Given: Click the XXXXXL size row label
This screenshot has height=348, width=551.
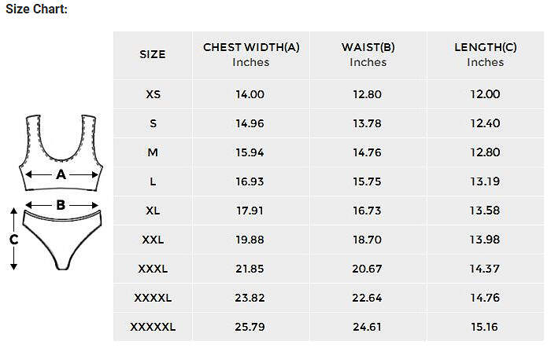Looking at the screenshot, I should coord(153,327).
